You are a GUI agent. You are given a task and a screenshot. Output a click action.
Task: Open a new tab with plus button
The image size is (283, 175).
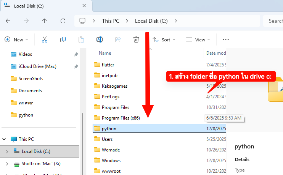[x=101, y=6]
